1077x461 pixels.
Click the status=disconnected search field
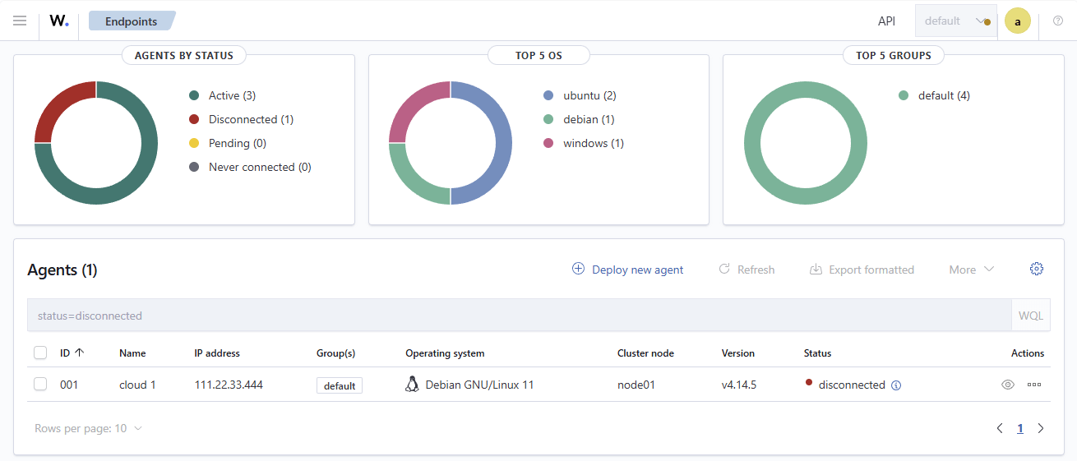tap(519, 316)
